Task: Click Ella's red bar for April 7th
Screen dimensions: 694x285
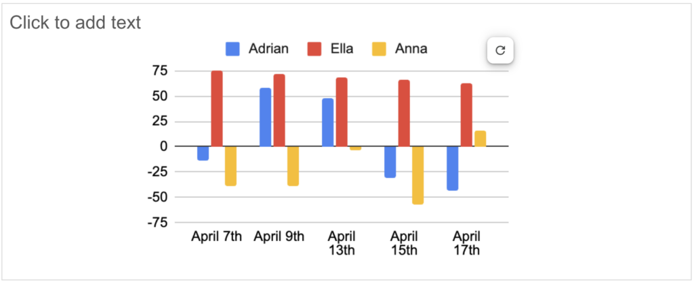Action: [217, 108]
